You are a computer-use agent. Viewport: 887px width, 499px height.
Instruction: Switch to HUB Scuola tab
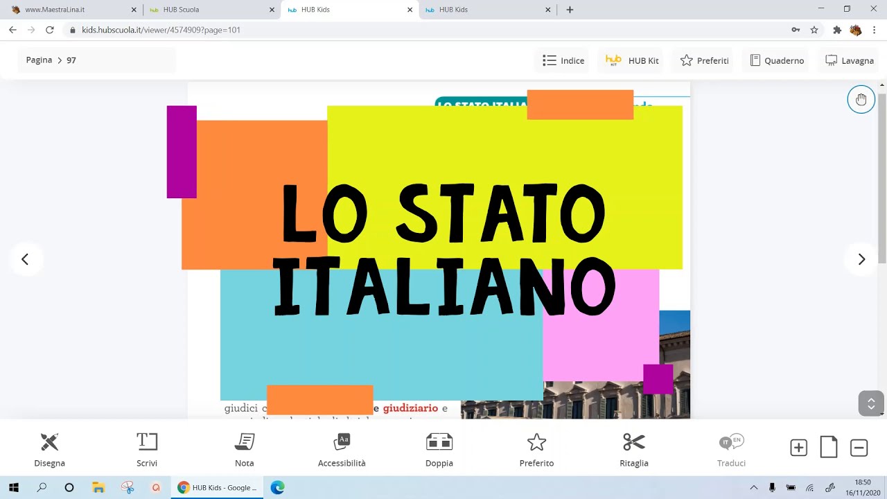[211, 10]
